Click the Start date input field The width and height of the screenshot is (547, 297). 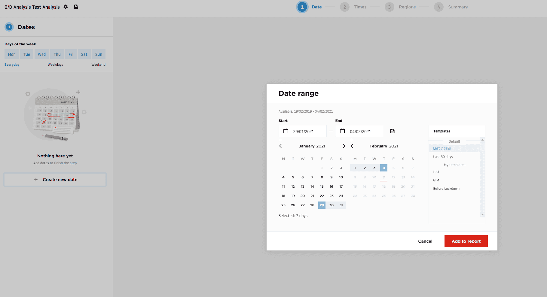(x=307, y=132)
